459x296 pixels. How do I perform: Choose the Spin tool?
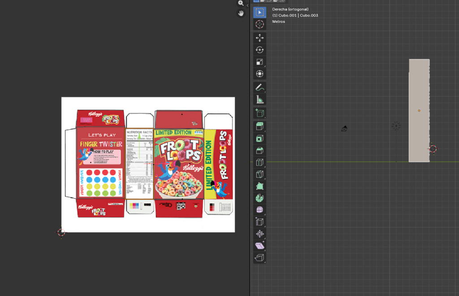click(260, 198)
